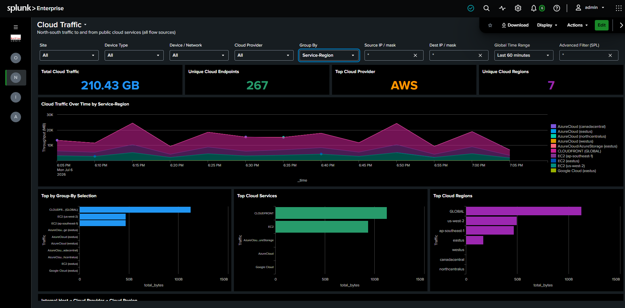
Task: Toggle Google Cloud (eastus) legend entry
Action: point(573,171)
